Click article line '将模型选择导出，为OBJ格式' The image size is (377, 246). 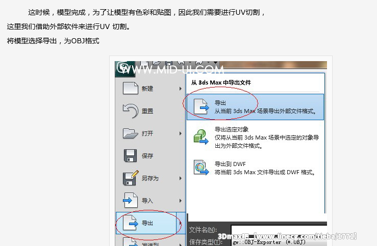click(x=53, y=41)
